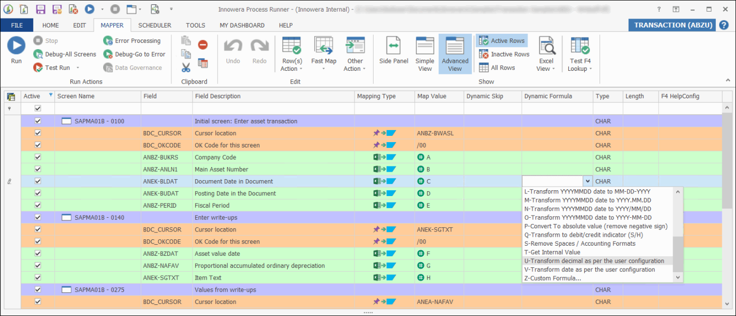The height and width of the screenshot is (316, 736).
Task: Toggle Active checkbox for ANEK-SGTXT row
Action: click(x=38, y=278)
